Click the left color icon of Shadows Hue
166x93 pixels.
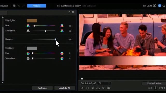(x=28, y=53)
